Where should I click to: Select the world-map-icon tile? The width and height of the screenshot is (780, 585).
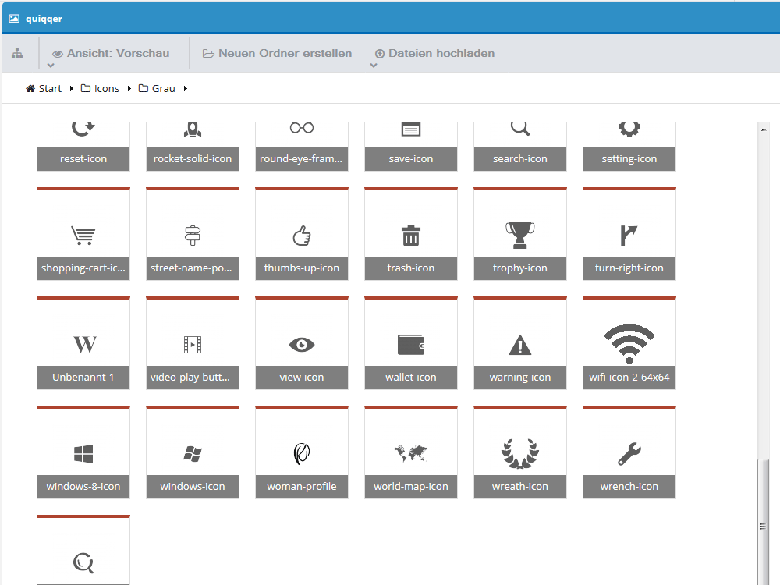pyautogui.click(x=411, y=452)
